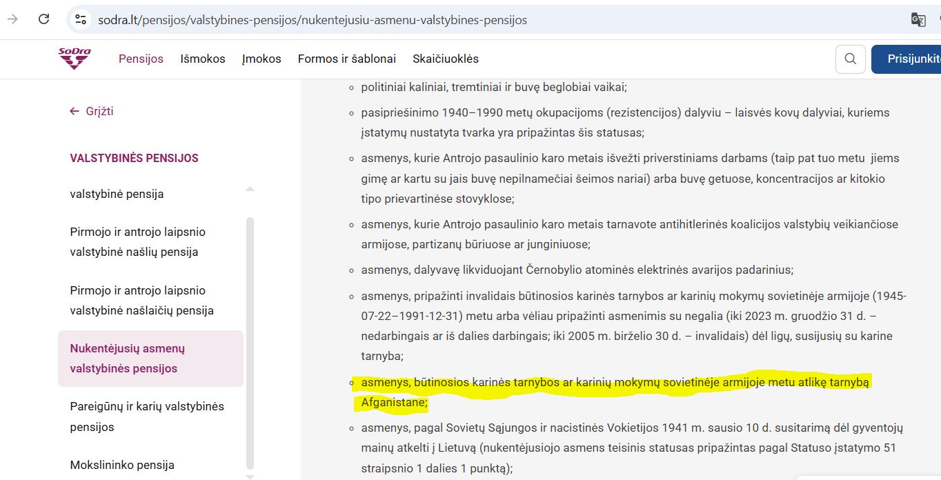Open Skaičiuoklės in the navigation bar
The height and width of the screenshot is (480, 941).
445,59
